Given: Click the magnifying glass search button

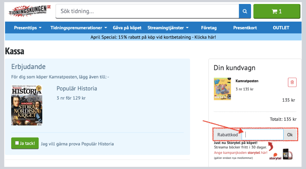Looking at the screenshot, I should tap(245, 11).
